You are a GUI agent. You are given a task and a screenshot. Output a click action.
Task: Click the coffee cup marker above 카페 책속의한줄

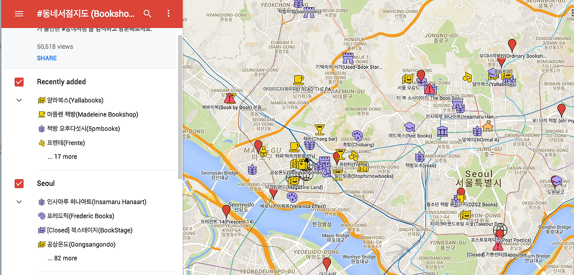pos(295,146)
